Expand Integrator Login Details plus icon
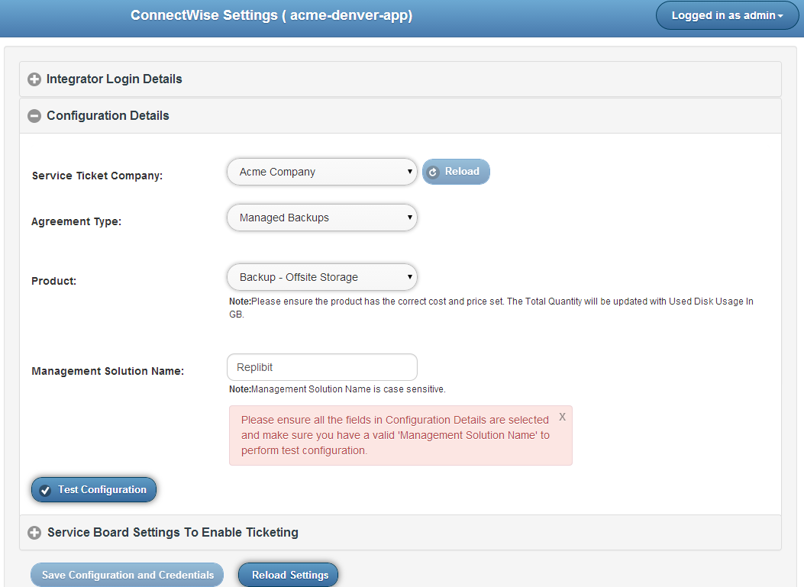The height and width of the screenshot is (587, 804). pos(34,79)
